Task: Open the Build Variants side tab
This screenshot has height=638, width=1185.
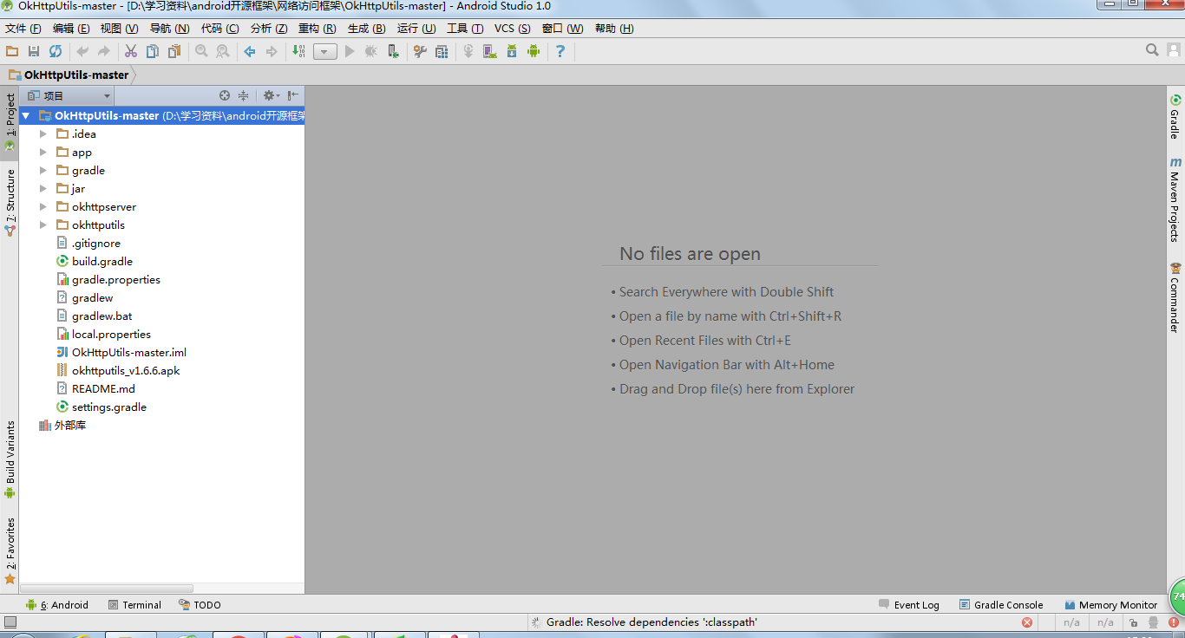Action: (10, 459)
